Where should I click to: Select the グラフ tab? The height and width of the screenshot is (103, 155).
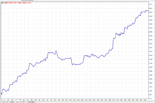click(x=17, y=102)
